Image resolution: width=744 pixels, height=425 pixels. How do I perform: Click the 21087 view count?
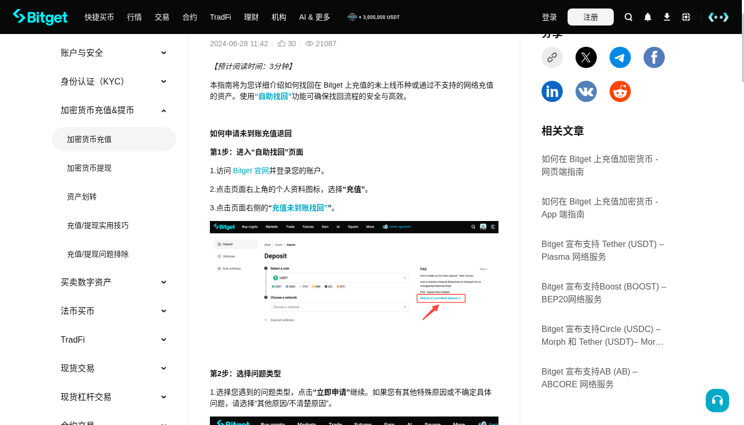[x=326, y=44]
